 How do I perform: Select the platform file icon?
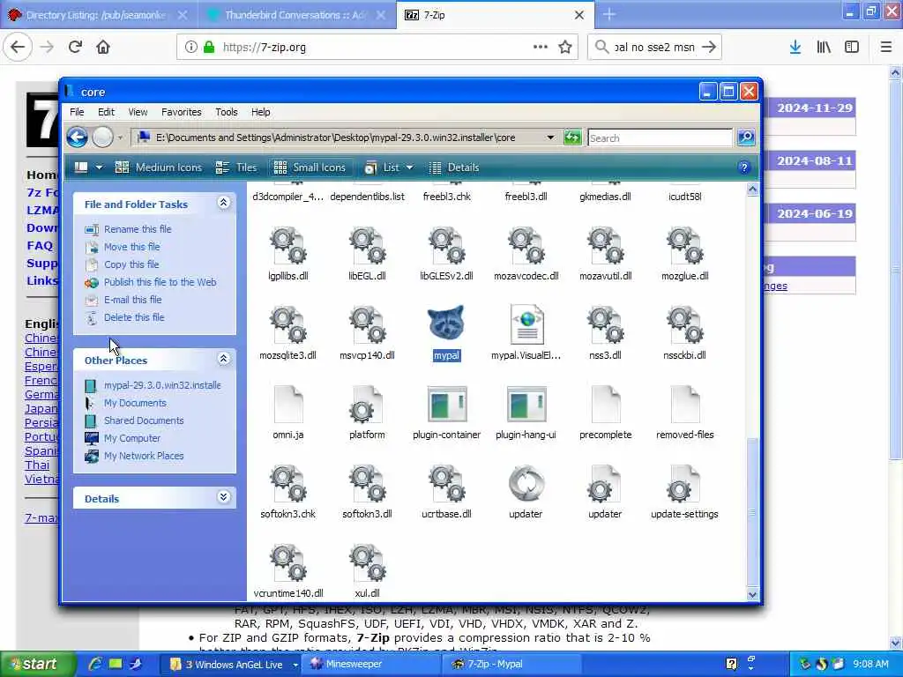[367, 404]
